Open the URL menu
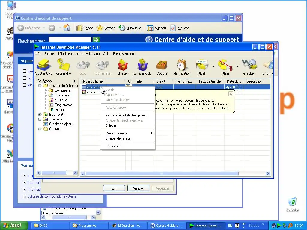This screenshot has width=307, height=230. (38, 54)
